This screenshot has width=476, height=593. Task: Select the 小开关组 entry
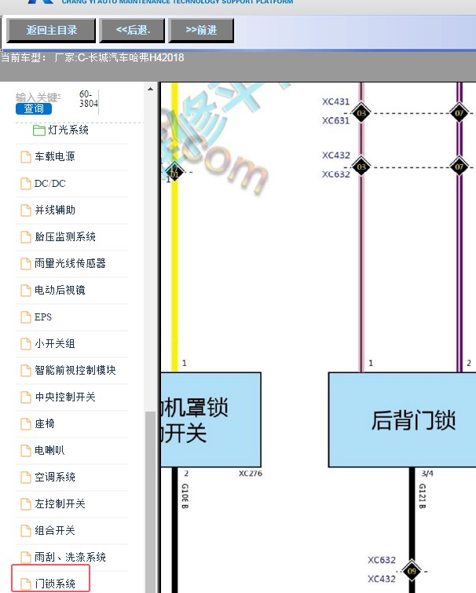pyautogui.click(x=55, y=343)
